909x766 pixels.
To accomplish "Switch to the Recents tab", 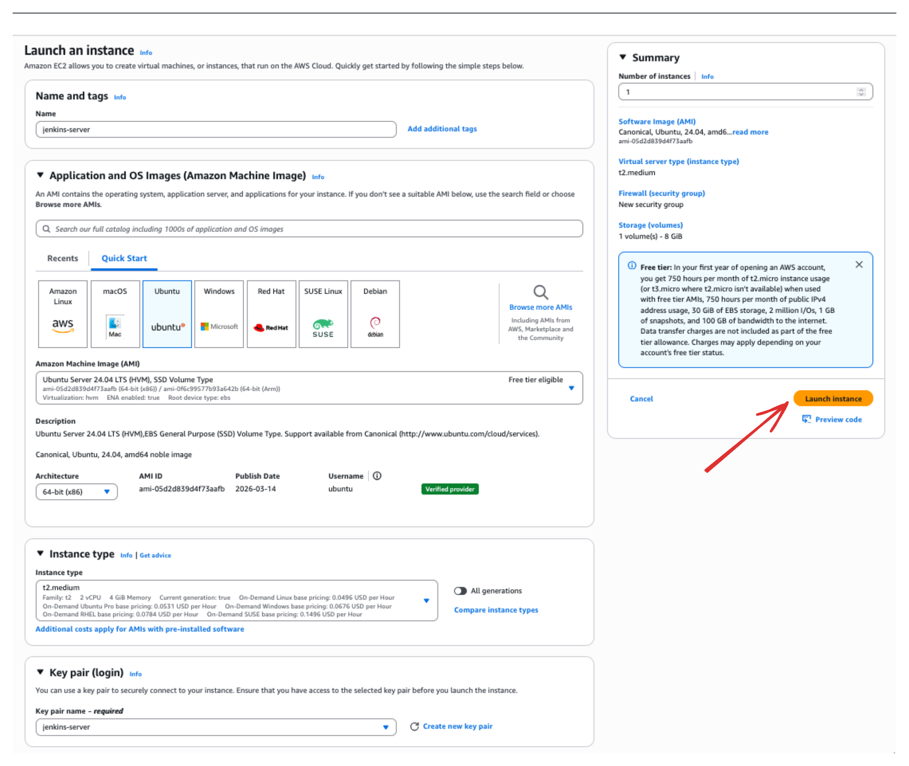I will pyautogui.click(x=62, y=258).
